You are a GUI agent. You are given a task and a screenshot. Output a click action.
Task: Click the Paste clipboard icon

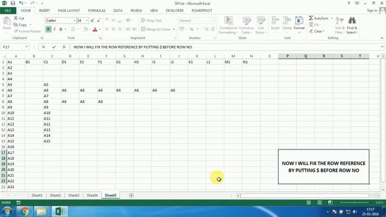pos(7,21)
